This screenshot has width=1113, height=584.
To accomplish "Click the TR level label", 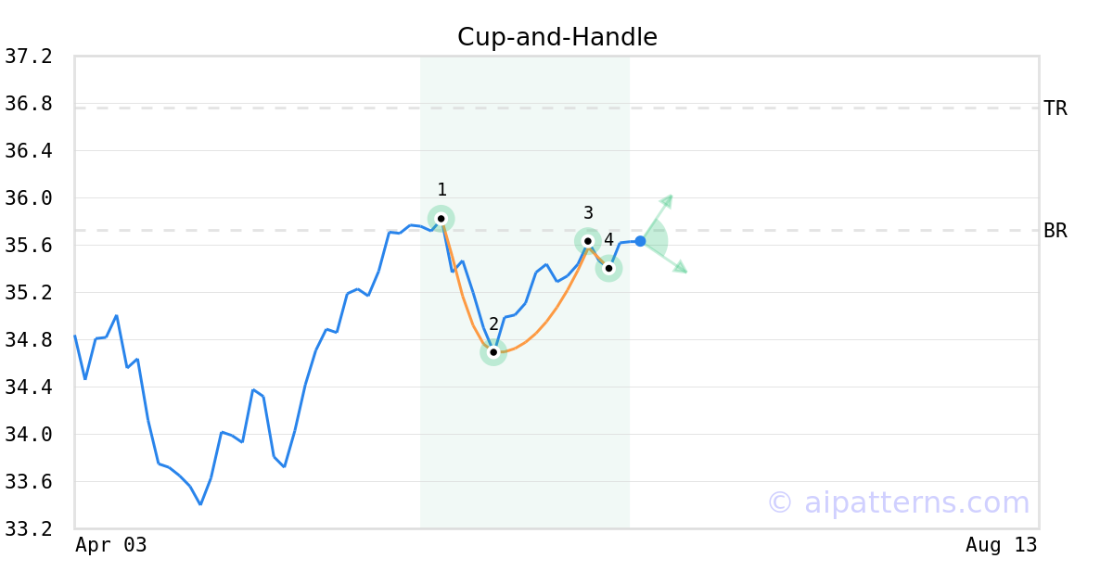I will 1055,108.
